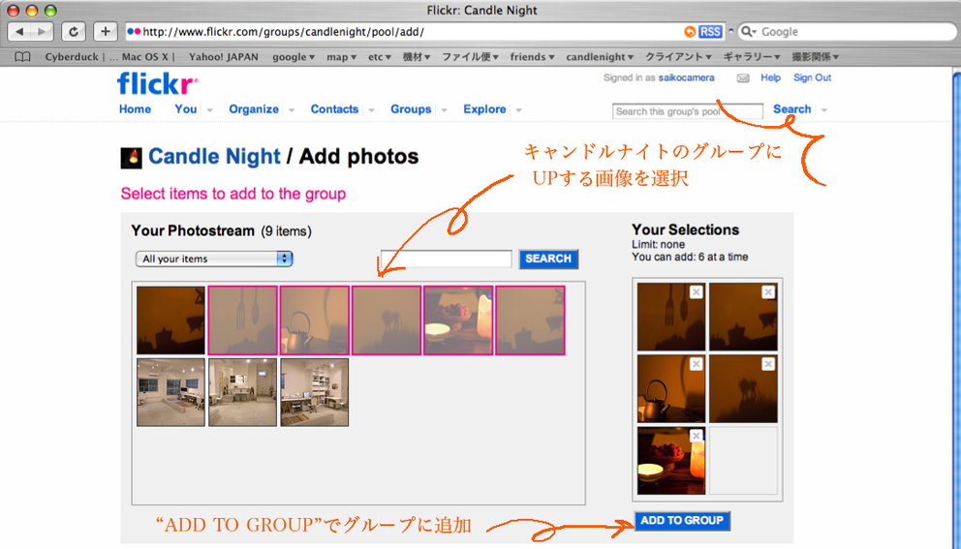Reload the page with the refresh button

[73, 32]
